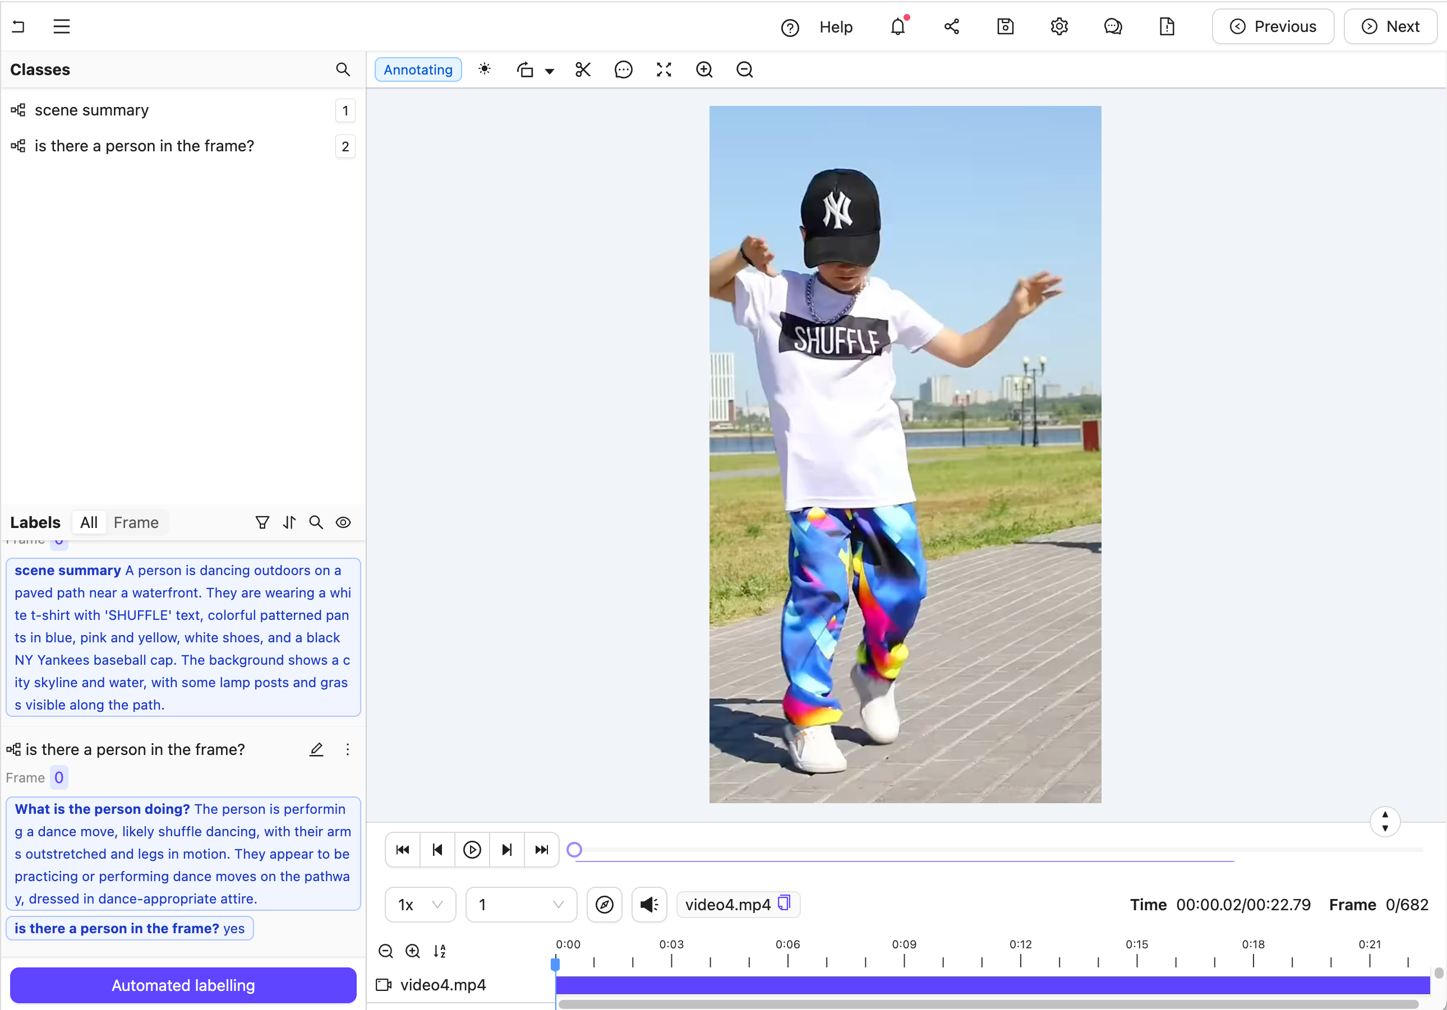Jump to last frame
Viewport: 1447px width, 1010px height.
(x=541, y=850)
